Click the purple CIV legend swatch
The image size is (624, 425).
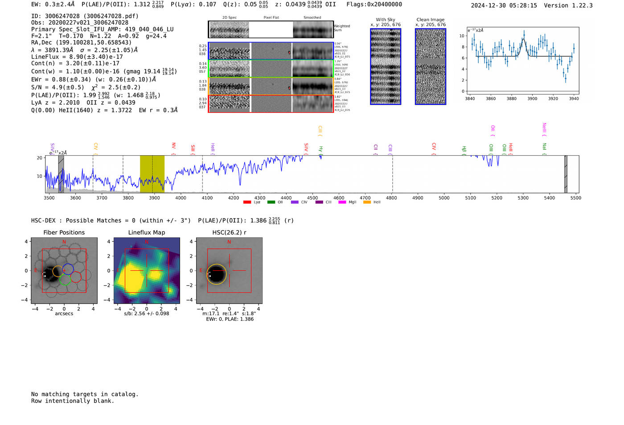(x=295, y=202)
